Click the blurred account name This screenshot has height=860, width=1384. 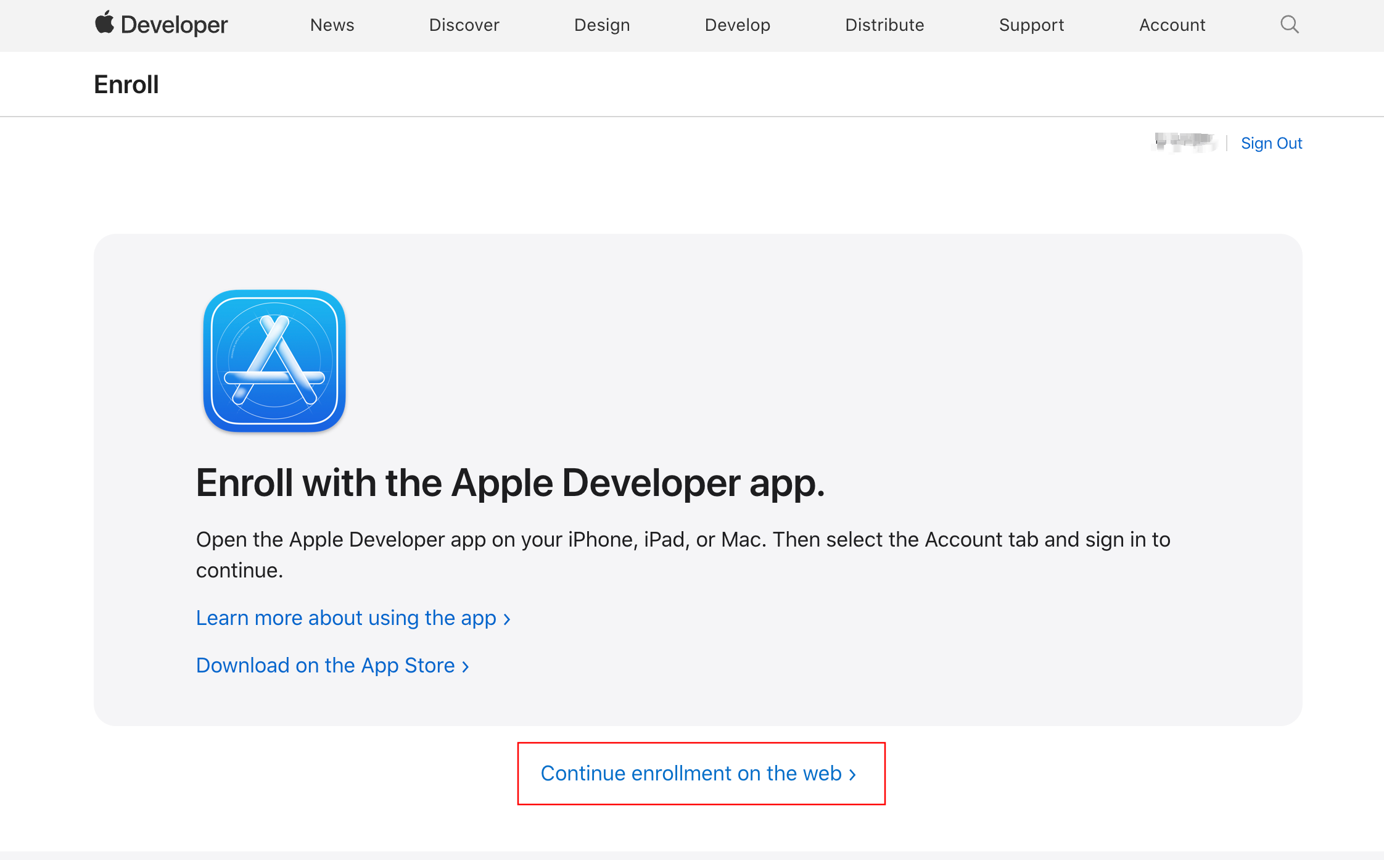tap(1184, 143)
